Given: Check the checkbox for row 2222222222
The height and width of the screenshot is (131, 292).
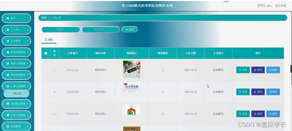Looking at the screenshot, I should point(46,92).
